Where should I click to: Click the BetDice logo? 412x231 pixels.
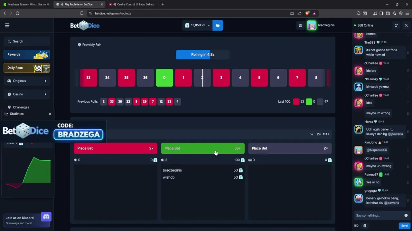point(85,25)
